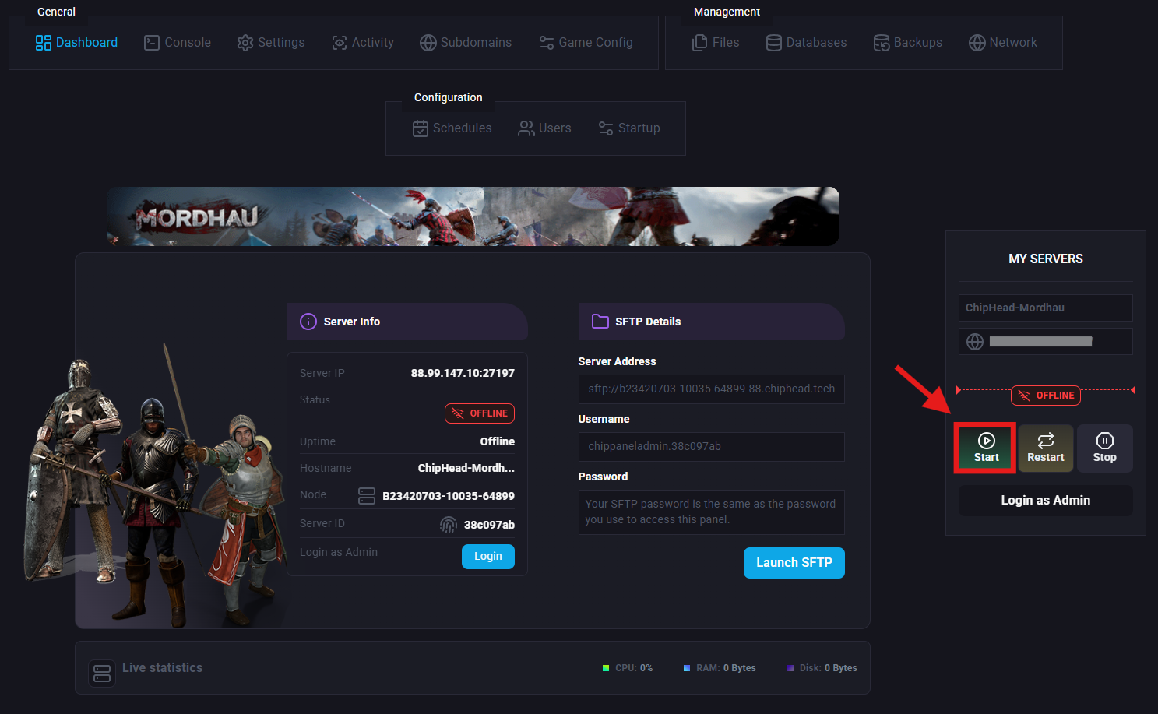Click the Uptime value Offline
Screen dimensions: 1158x714
tap(498, 441)
